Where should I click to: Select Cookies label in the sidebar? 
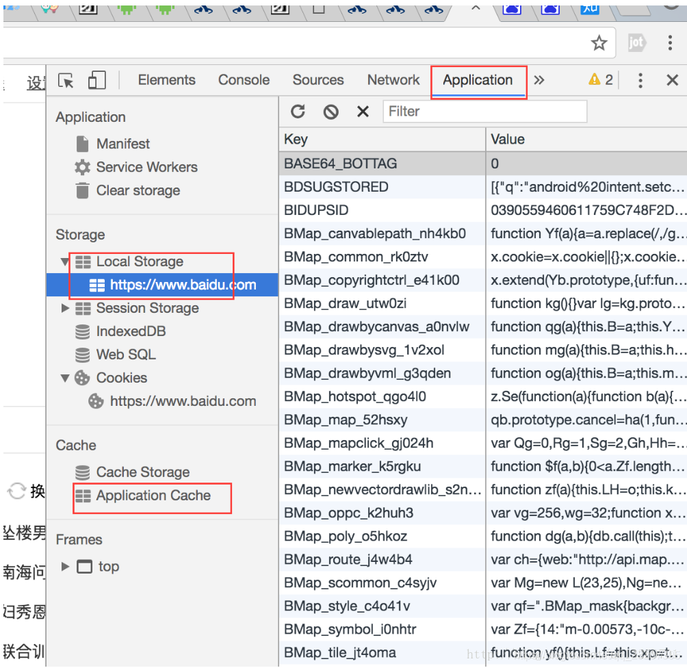pos(121,378)
